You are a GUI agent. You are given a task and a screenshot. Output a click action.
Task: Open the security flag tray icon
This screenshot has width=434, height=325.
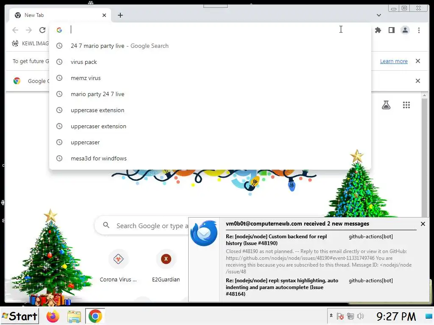340,316
